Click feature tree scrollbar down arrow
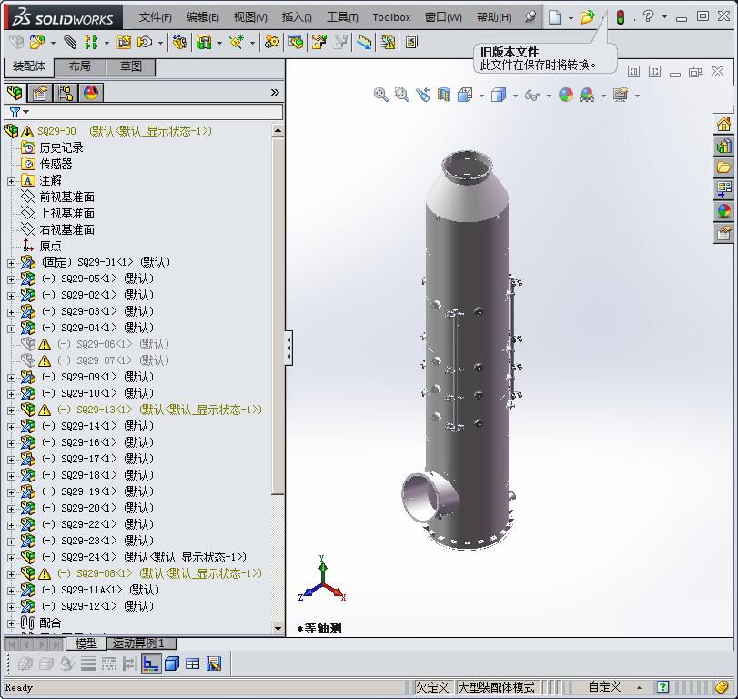This screenshot has height=699, width=738. tap(278, 628)
